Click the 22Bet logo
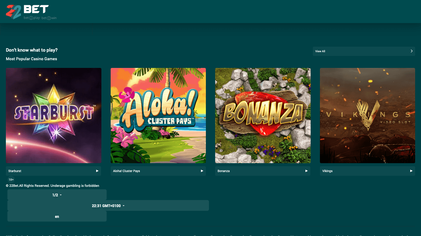The height and width of the screenshot is (236, 421). pyautogui.click(x=31, y=12)
